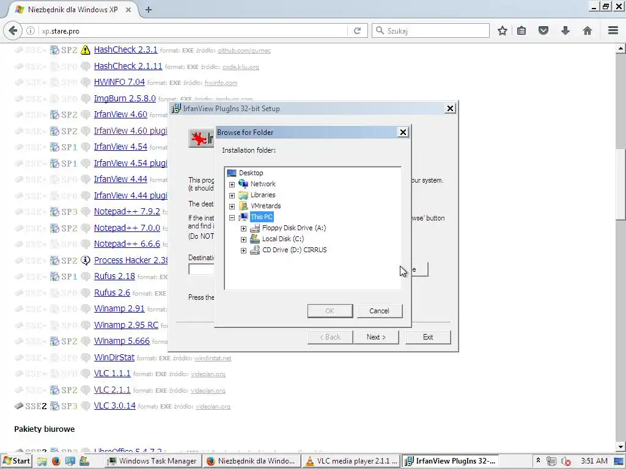Select Libraries folder tree item
This screenshot has height=469, width=626.
coord(263,195)
